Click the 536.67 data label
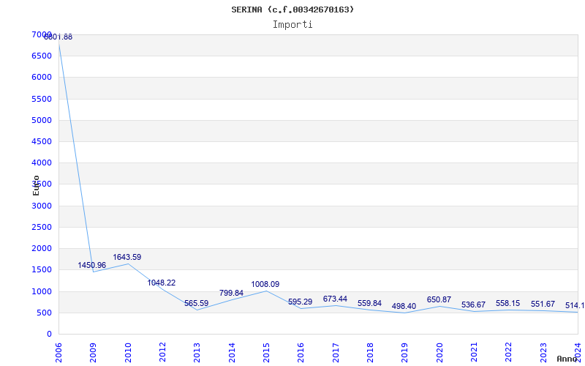The height and width of the screenshot is (366, 585). coord(473,305)
